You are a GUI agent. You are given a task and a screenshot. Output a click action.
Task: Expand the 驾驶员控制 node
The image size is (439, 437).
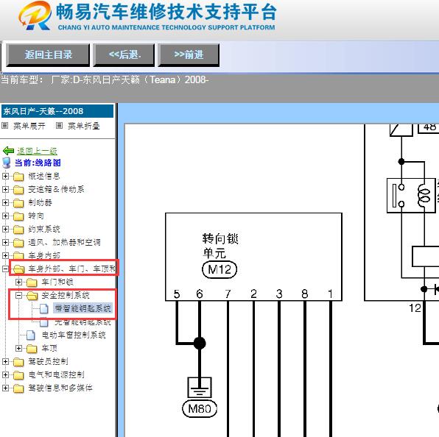tap(5, 361)
